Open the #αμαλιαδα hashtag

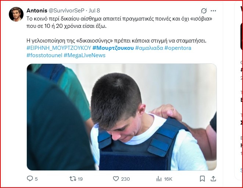[149, 48]
